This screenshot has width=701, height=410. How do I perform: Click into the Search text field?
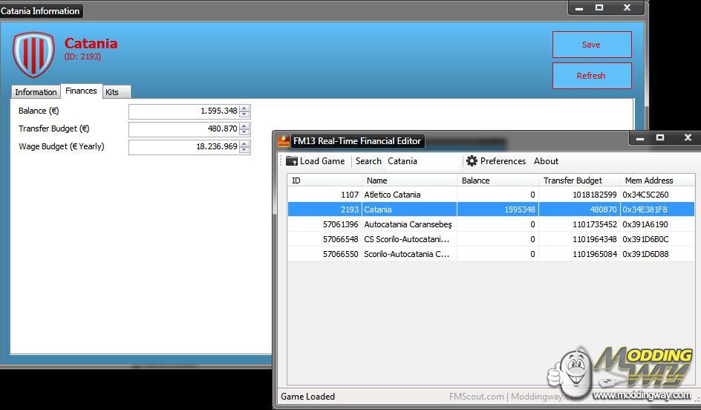point(422,161)
